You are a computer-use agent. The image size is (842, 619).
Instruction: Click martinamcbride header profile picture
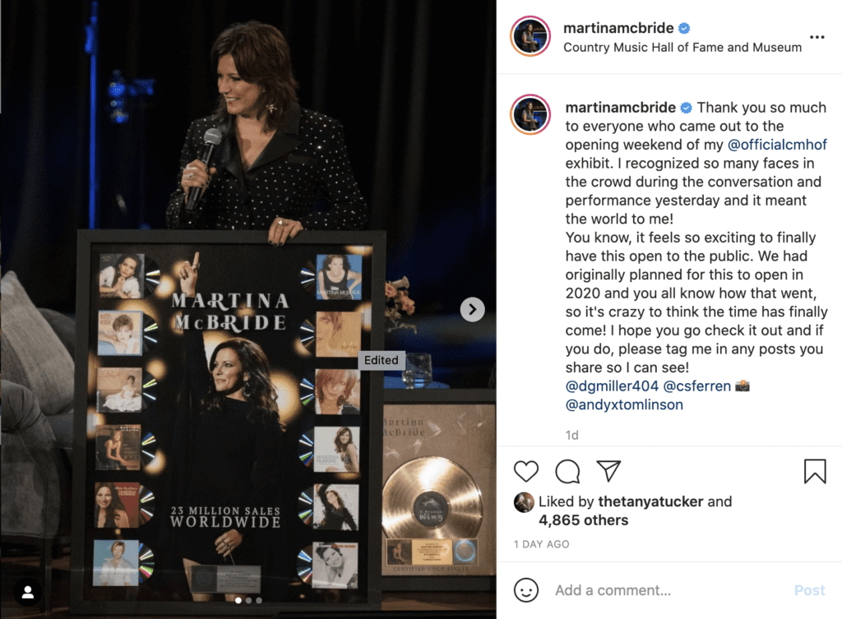[x=530, y=36]
